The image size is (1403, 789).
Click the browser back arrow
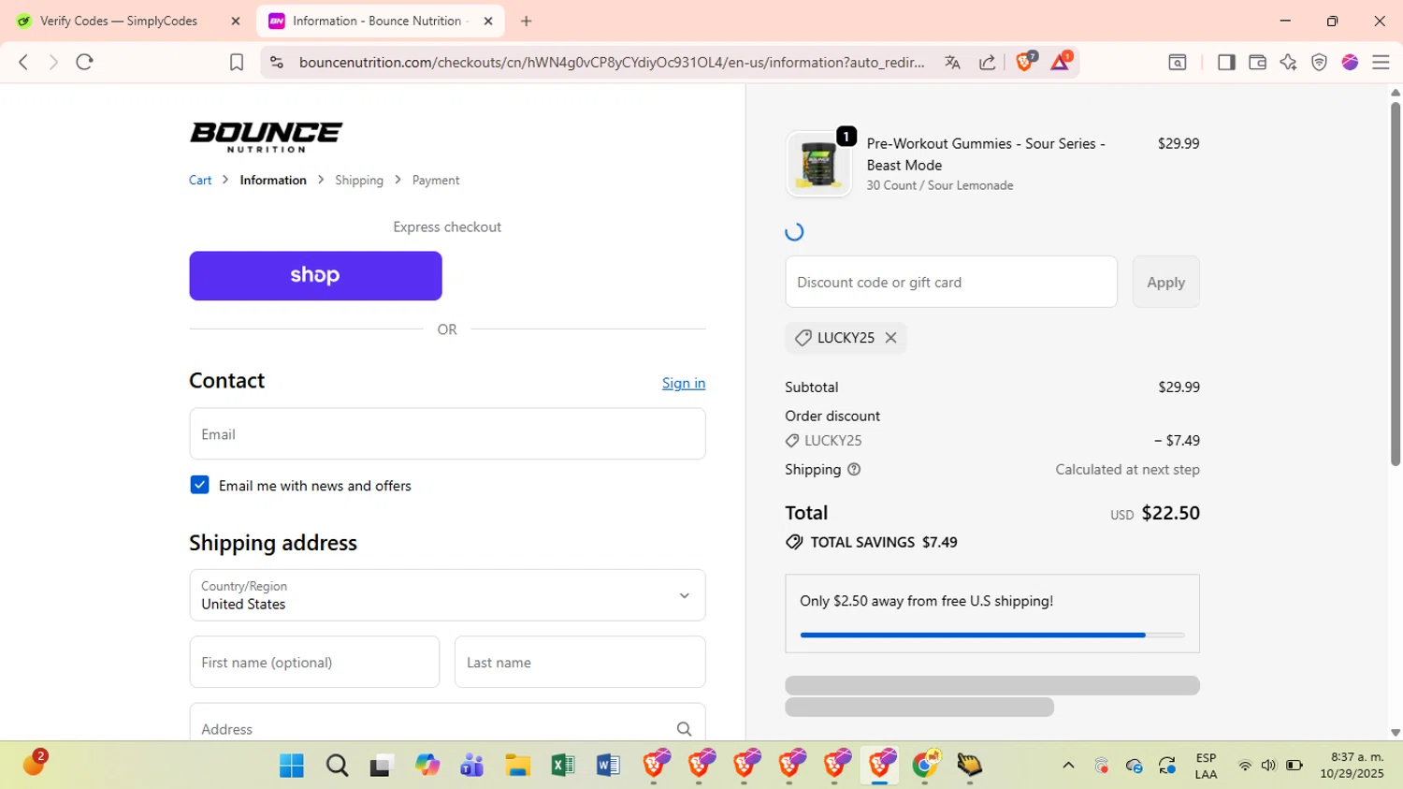click(23, 62)
